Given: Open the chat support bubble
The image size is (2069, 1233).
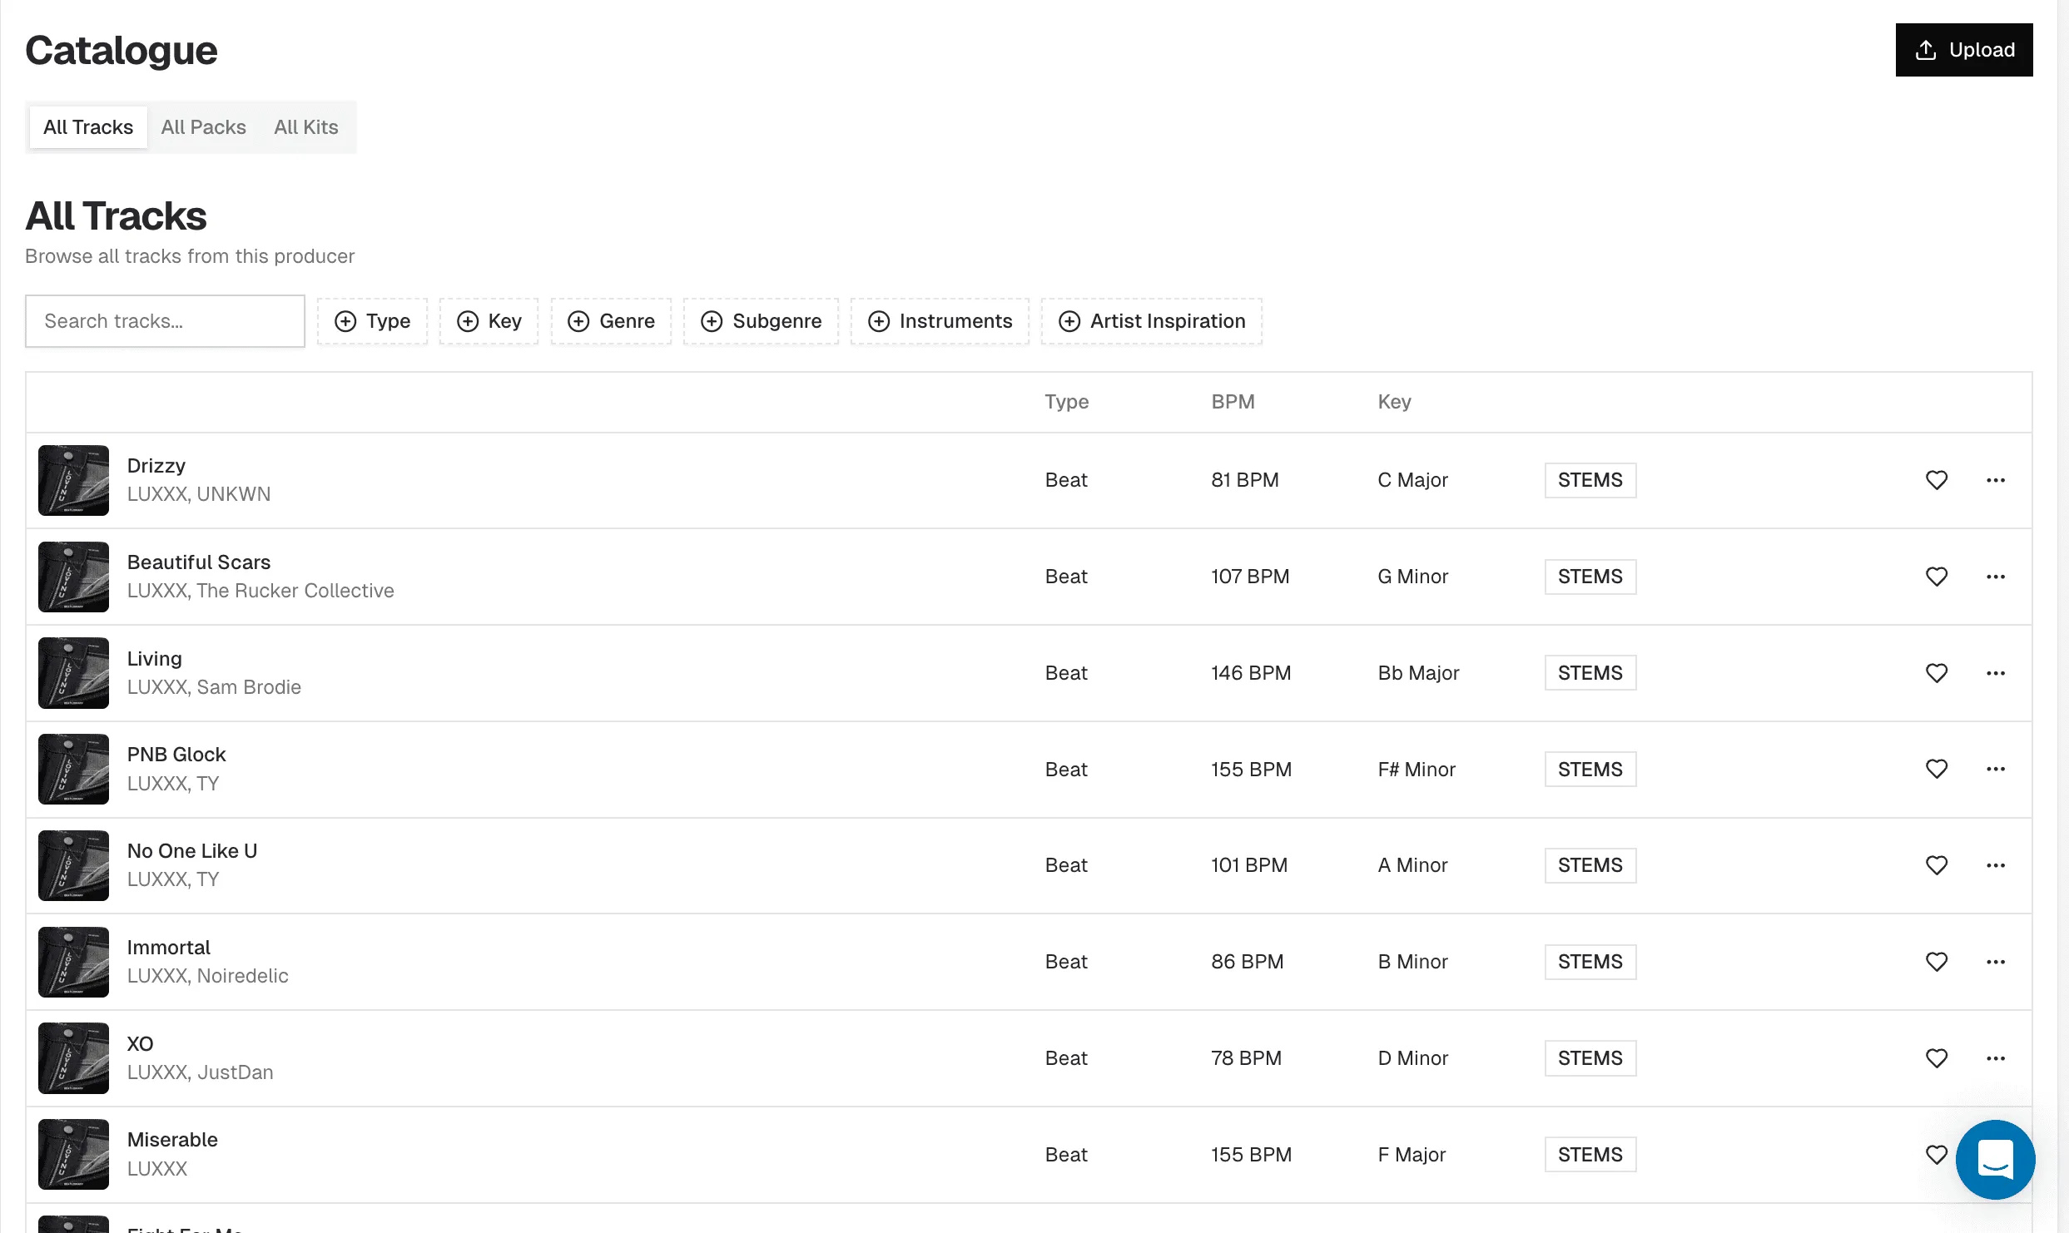Looking at the screenshot, I should click(1995, 1159).
